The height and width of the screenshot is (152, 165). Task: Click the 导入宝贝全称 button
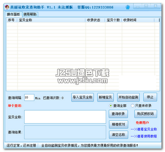pos(82,97)
